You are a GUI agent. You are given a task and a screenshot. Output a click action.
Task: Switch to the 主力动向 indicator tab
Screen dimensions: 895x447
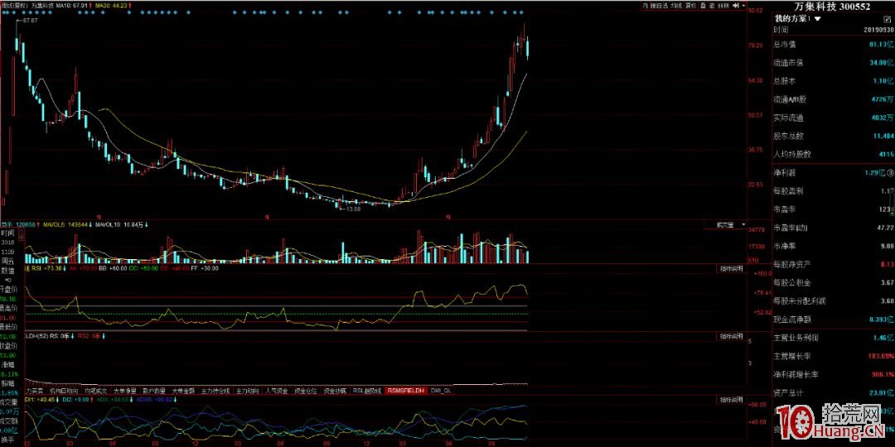pyautogui.click(x=249, y=391)
